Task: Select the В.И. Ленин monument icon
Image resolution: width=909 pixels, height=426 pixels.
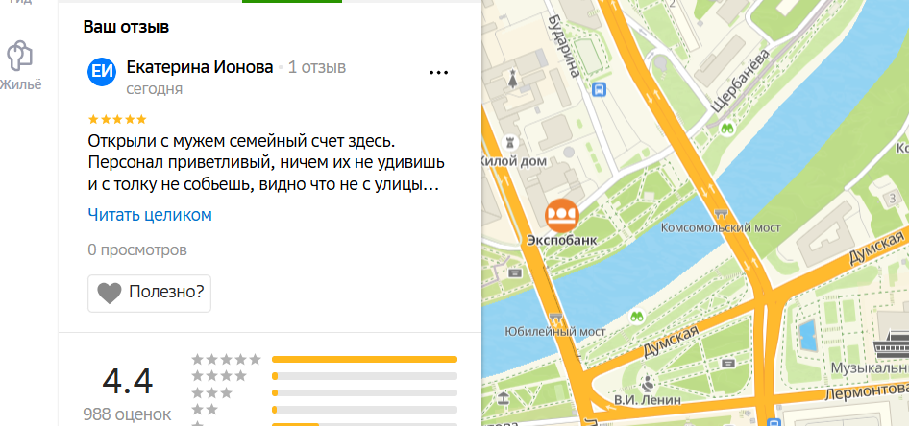Action: click(647, 382)
